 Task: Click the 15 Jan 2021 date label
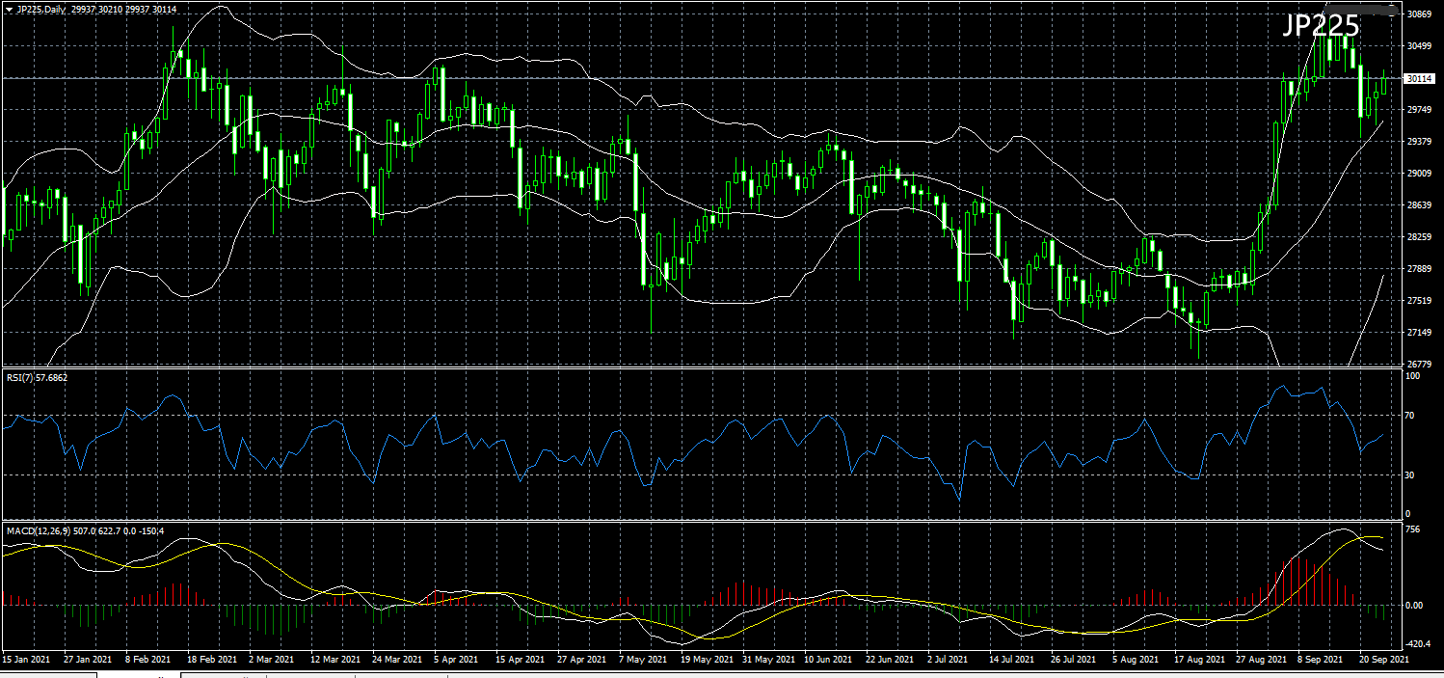(x=26, y=660)
